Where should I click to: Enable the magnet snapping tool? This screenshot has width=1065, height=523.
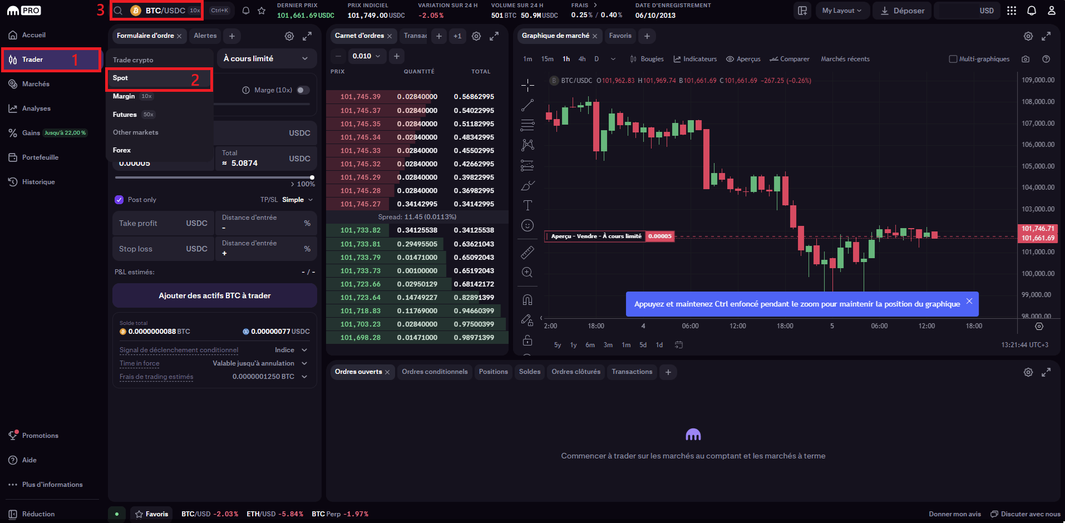point(527,299)
